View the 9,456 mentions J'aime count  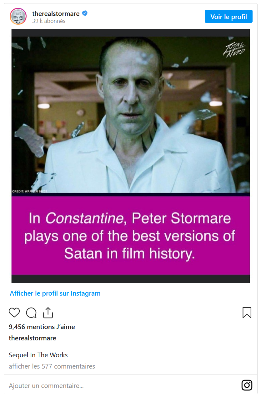[x=42, y=327]
